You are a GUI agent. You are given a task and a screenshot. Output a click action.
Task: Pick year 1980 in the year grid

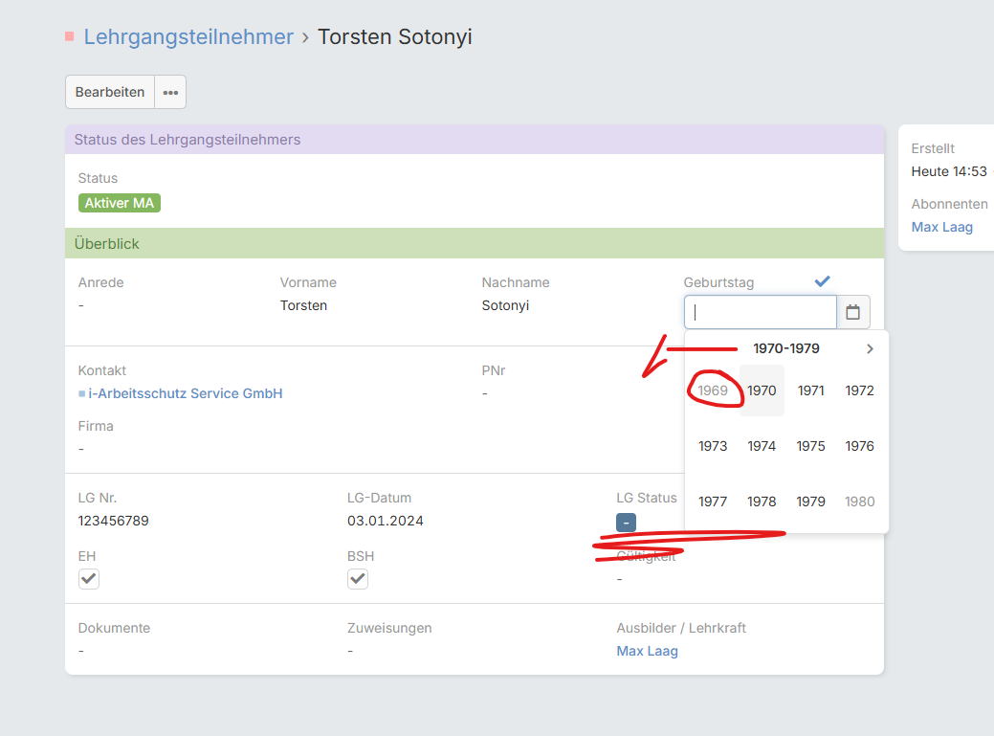click(859, 502)
